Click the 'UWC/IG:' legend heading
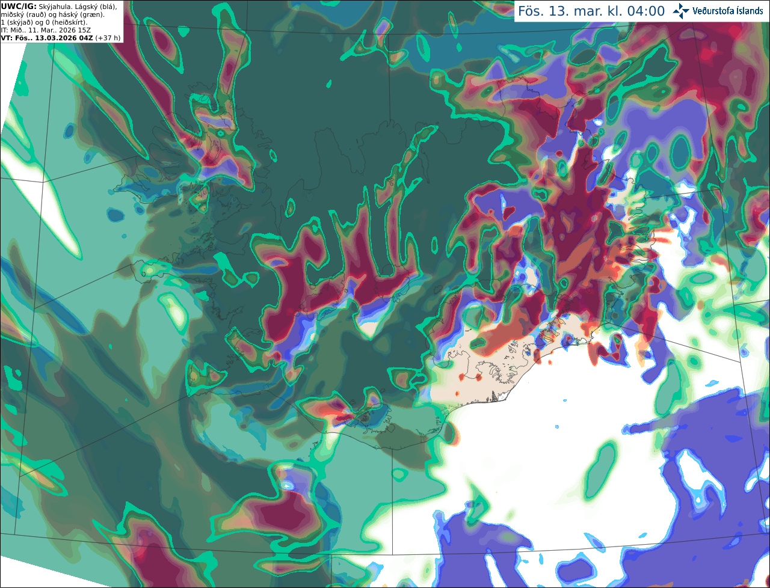This screenshot has width=770, height=588. click(19, 6)
